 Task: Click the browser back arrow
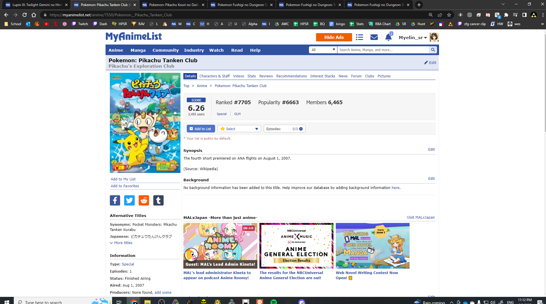tap(6, 15)
